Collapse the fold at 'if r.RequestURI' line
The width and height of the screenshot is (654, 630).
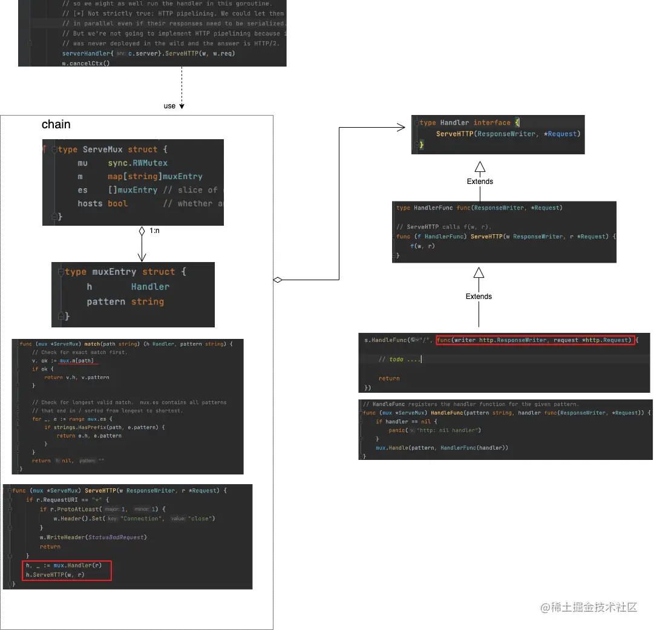coord(10,500)
